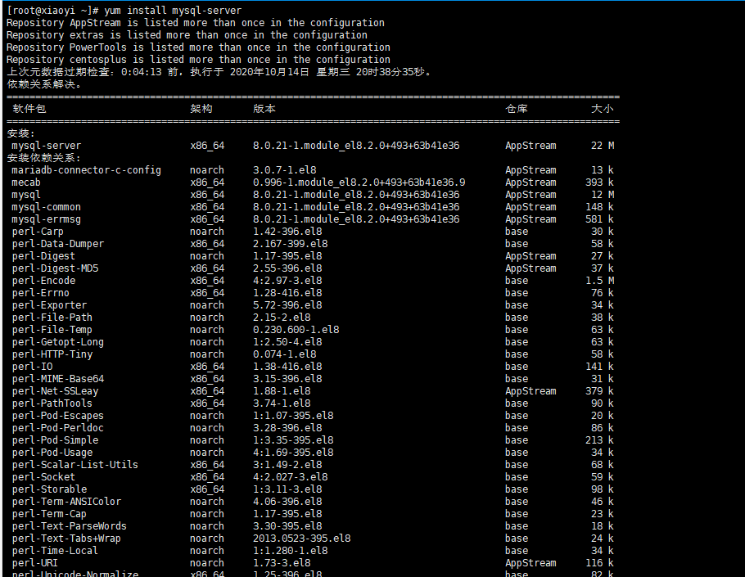Select the mariadb-connector-c-config package name
745x577 pixels.
pyautogui.click(x=86, y=170)
